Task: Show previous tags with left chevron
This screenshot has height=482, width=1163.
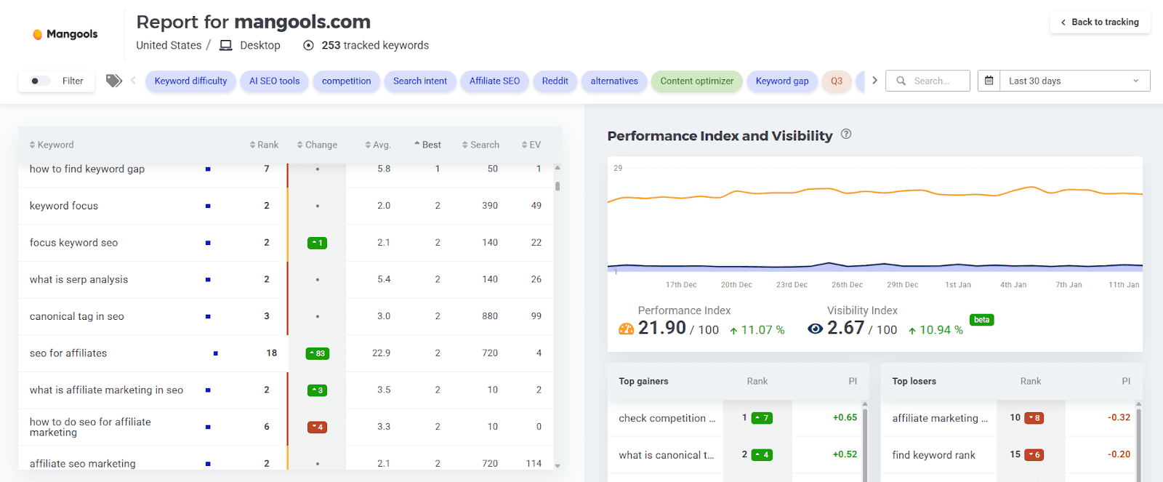Action: click(133, 81)
